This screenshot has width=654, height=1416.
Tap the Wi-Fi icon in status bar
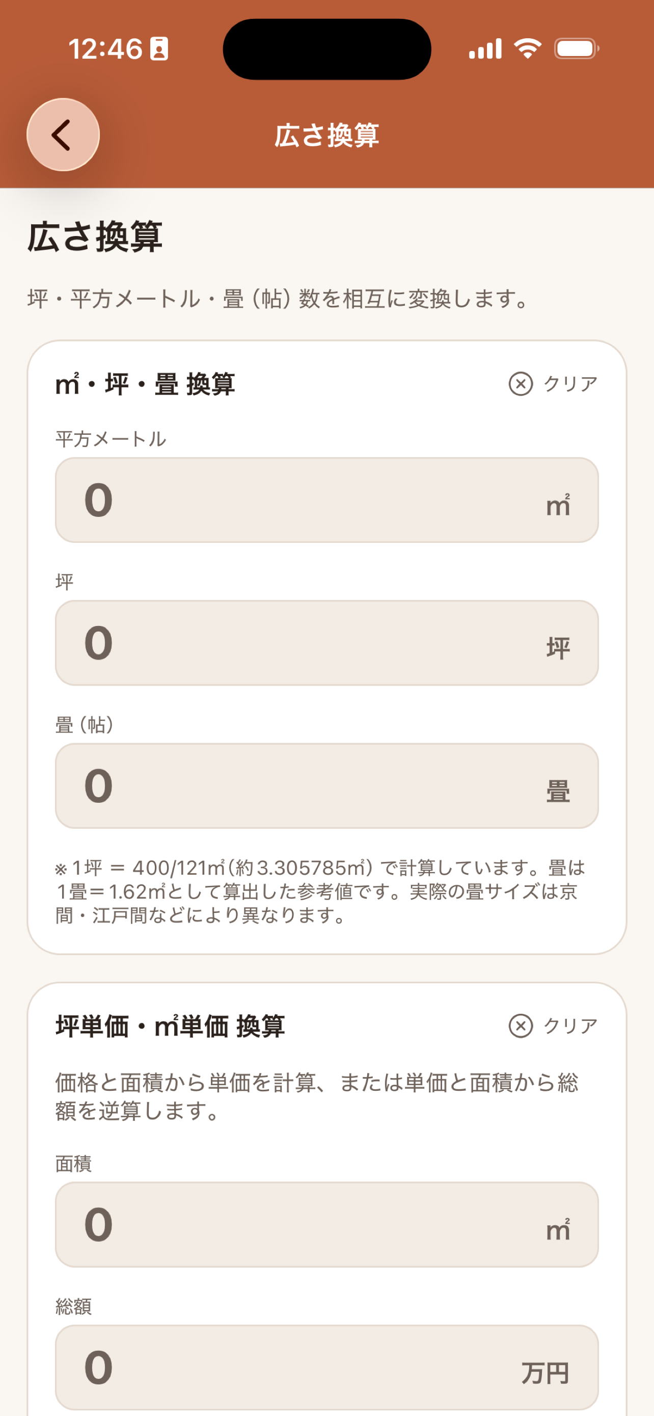528,49
